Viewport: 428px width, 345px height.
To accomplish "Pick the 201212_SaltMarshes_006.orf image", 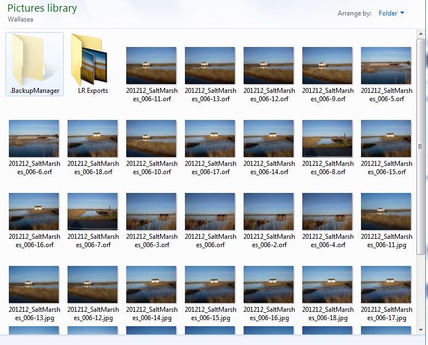I will point(210,211).
